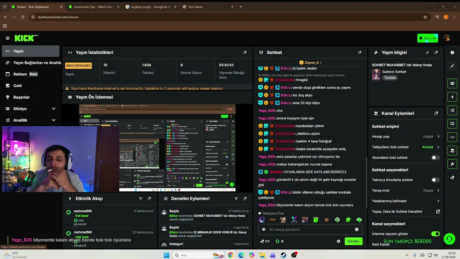This screenshot has width=460, height=259.
Task: Open the emoji picker in the message box
Action: pos(356,230)
